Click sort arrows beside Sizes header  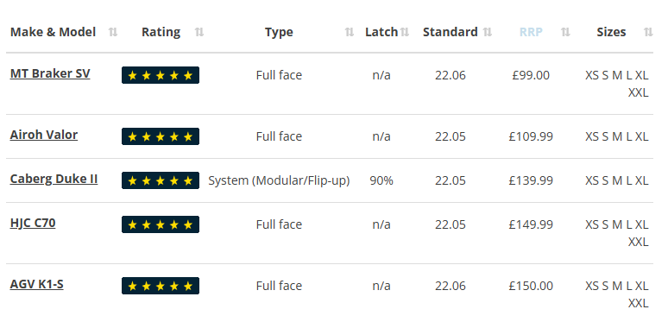point(648,32)
